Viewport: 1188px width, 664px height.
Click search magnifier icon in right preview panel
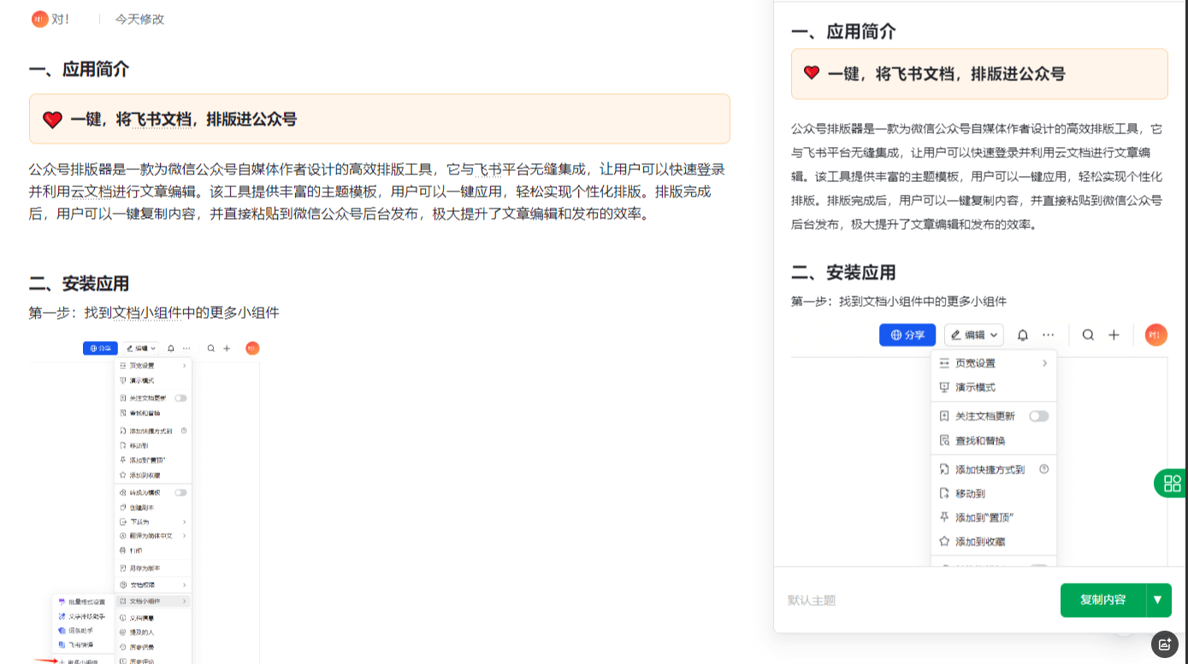[1088, 335]
